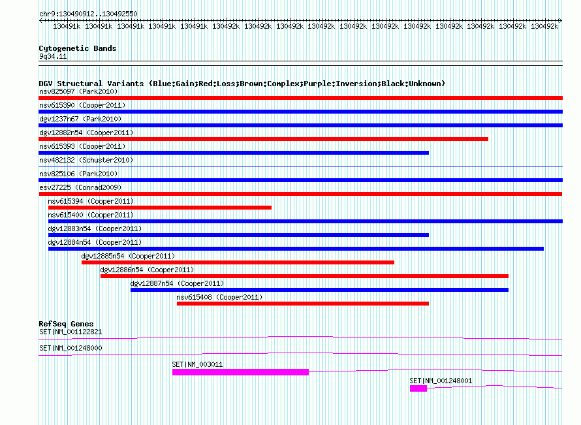Click the nsv615408 (Cooper2011) label

coord(219,297)
